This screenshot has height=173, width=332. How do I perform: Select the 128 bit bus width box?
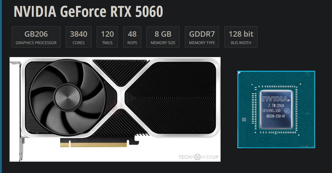click(241, 37)
